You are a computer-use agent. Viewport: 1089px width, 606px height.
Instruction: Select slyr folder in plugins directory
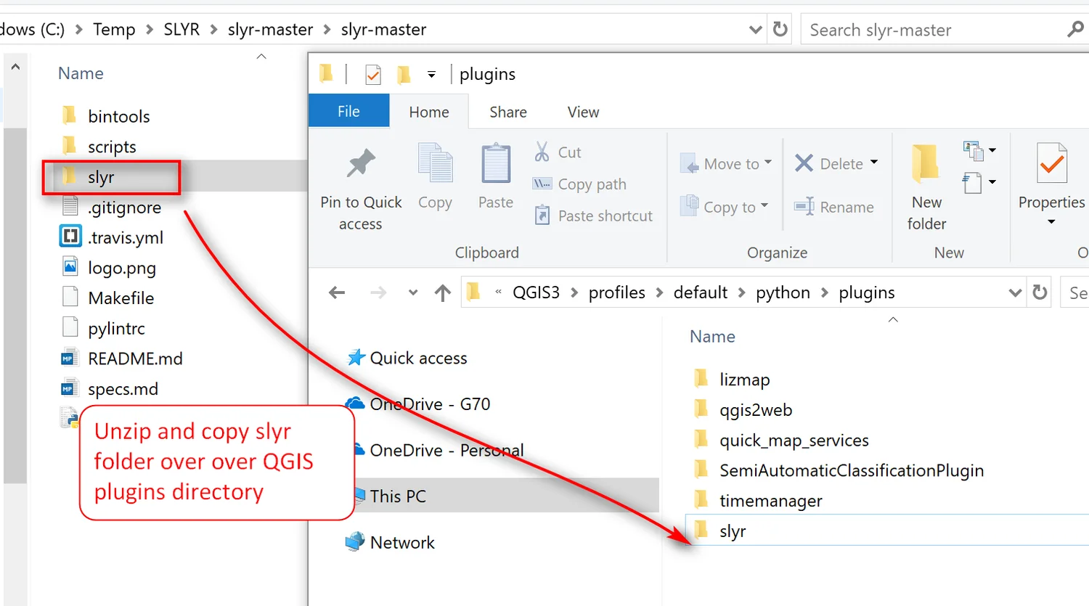point(719,531)
